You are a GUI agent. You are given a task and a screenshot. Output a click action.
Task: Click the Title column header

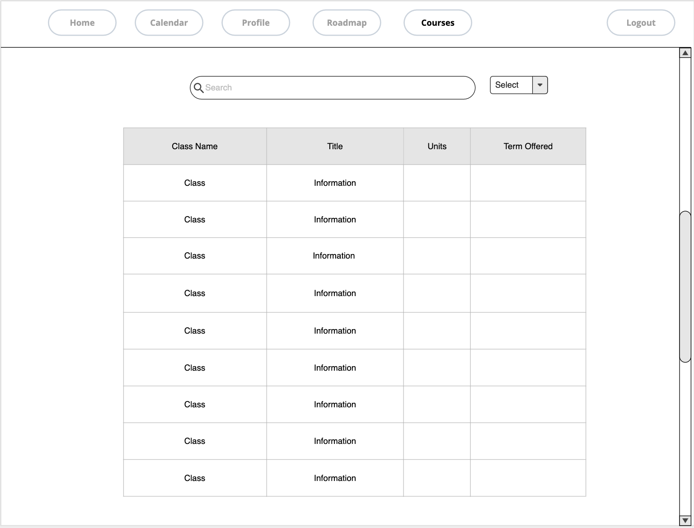(335, 146)
